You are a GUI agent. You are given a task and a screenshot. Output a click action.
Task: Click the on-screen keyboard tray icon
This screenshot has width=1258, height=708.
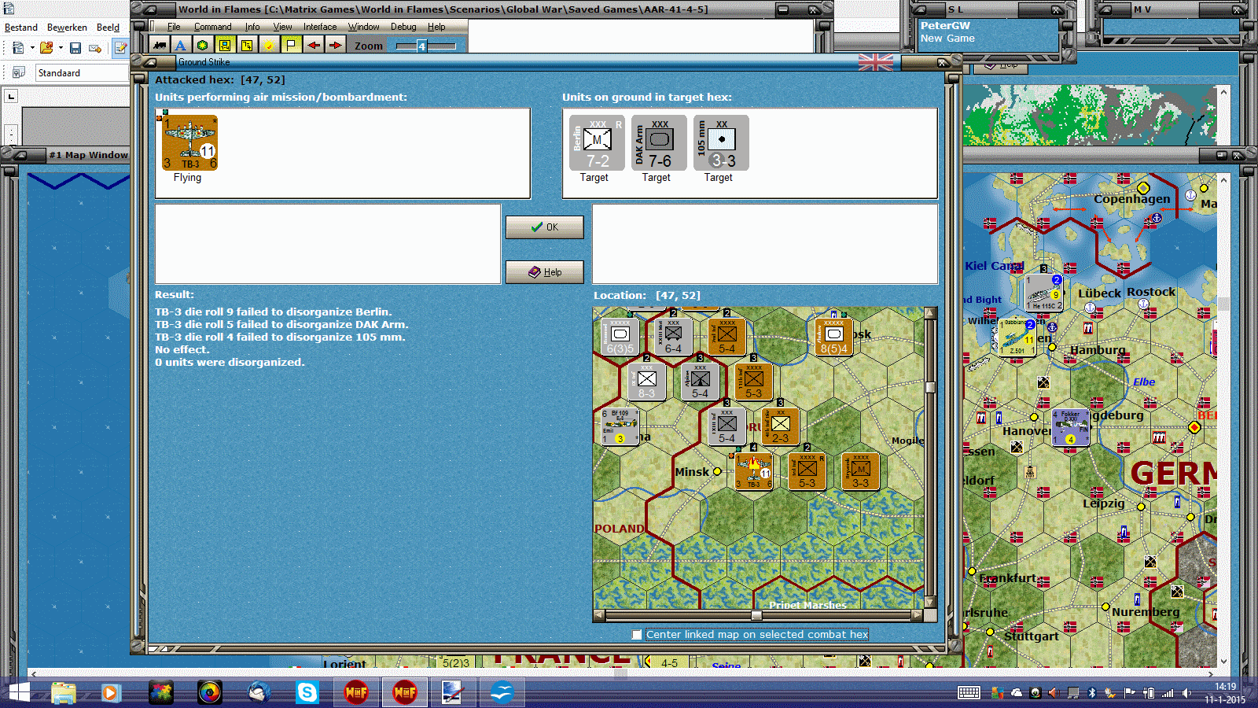(969, 693)
